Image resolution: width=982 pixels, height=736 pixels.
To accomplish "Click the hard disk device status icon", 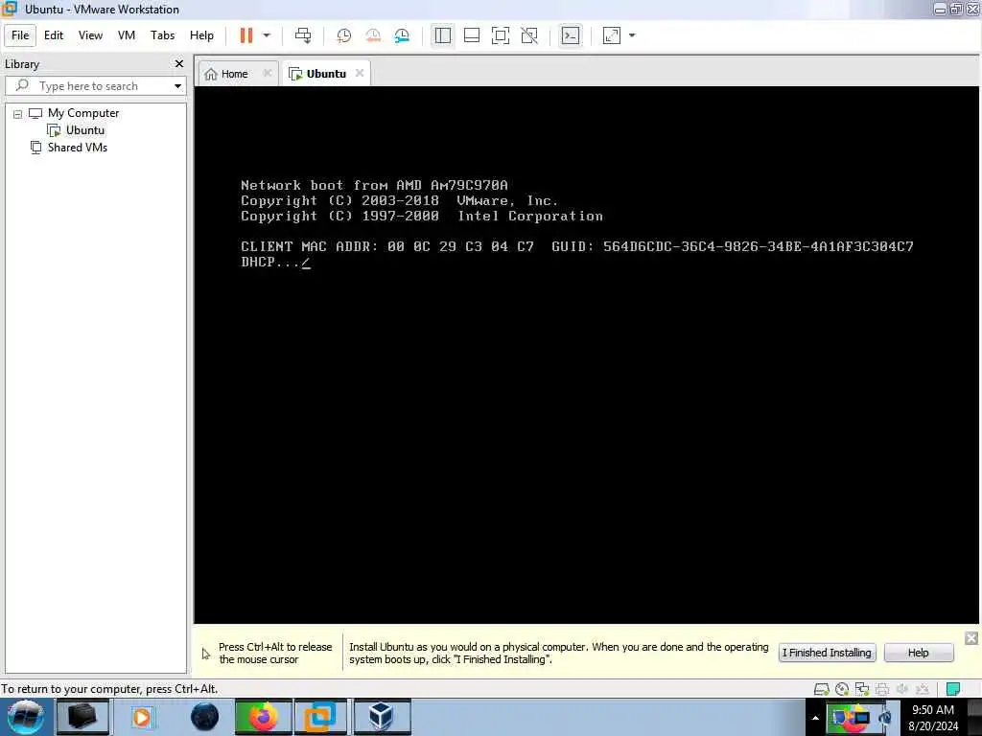I will 822,689.
